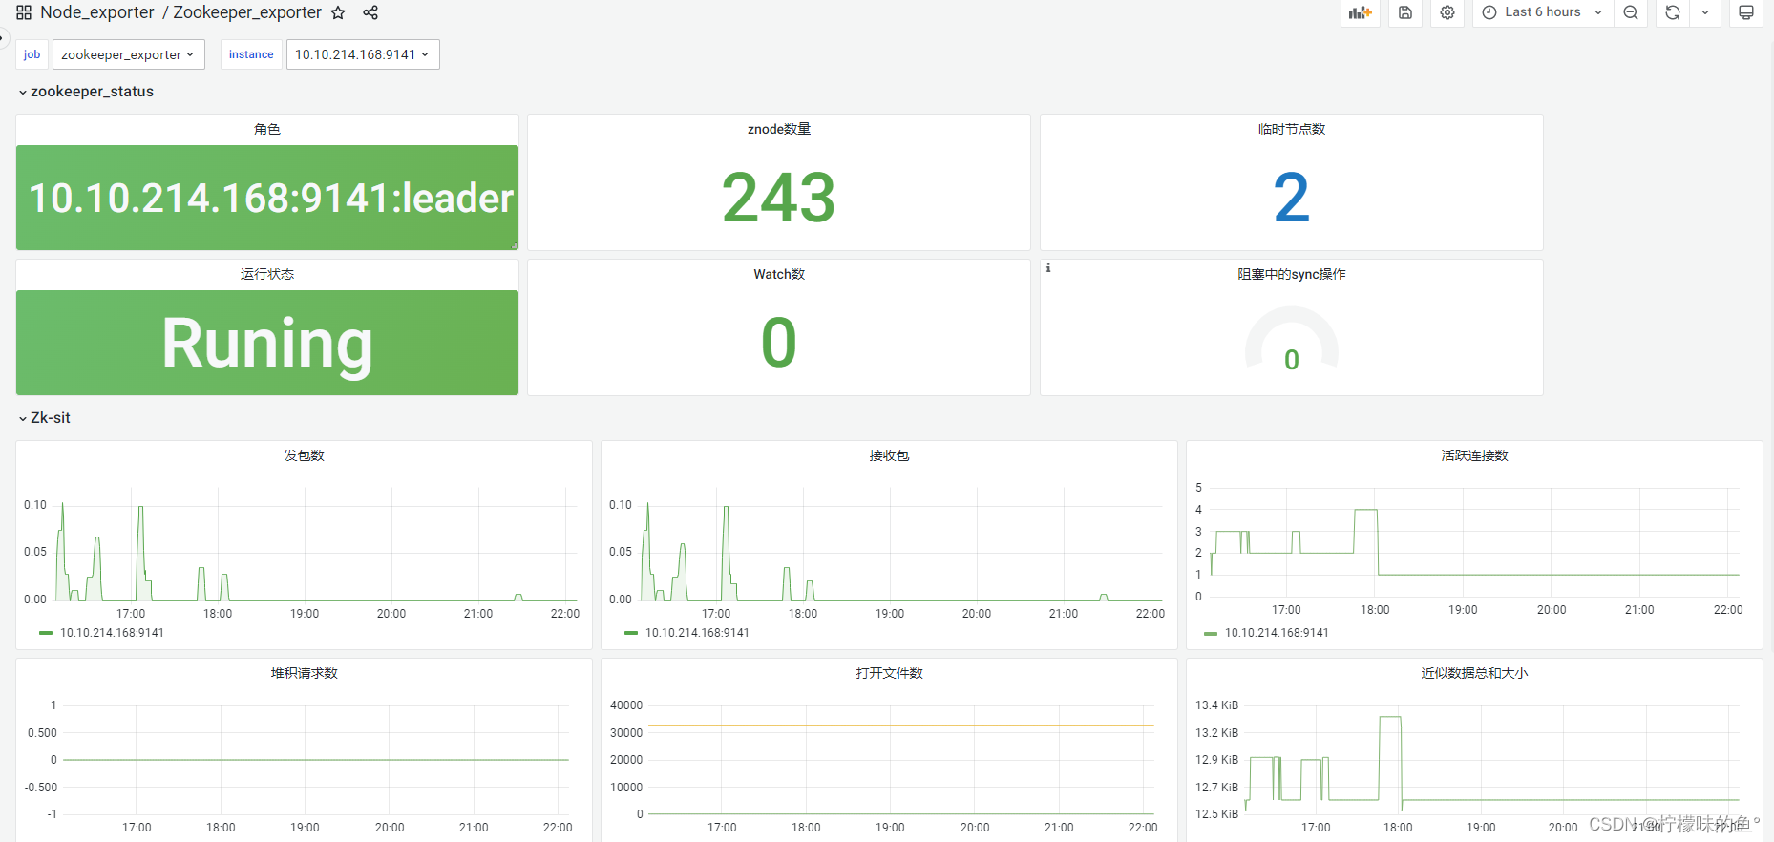
Task: Open the 运行状态 panel title menu
Action: (267, 274)
